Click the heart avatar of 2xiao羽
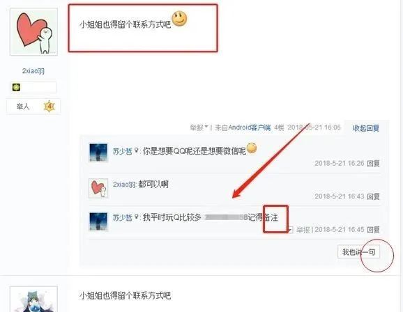This screenshot has height=312, width=403. click(x=33, y=31)
